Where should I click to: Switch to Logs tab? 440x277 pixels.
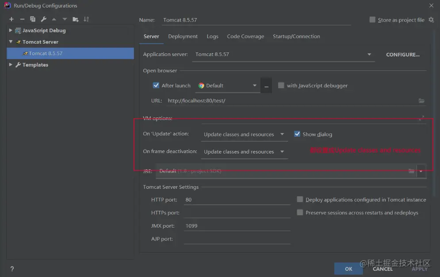click(x=212, y=36)
